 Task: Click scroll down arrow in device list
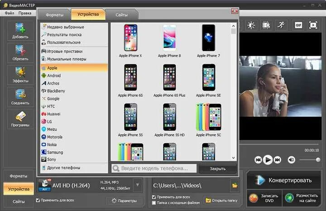coord(233,158)
